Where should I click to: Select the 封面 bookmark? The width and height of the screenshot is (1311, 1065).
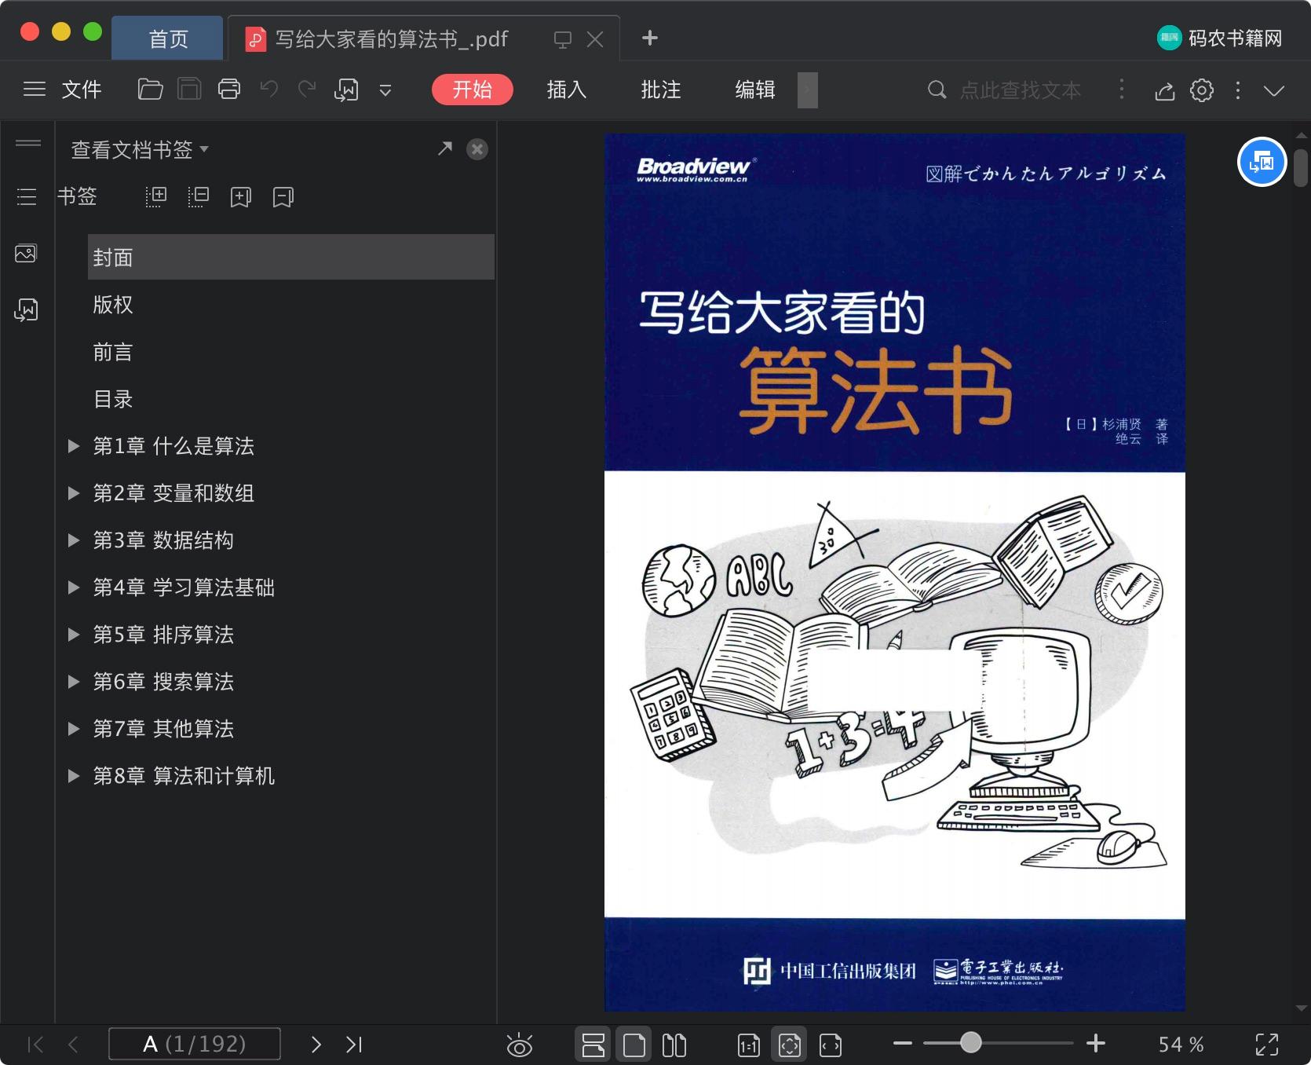pyautogui.click(x=291, y=257)
